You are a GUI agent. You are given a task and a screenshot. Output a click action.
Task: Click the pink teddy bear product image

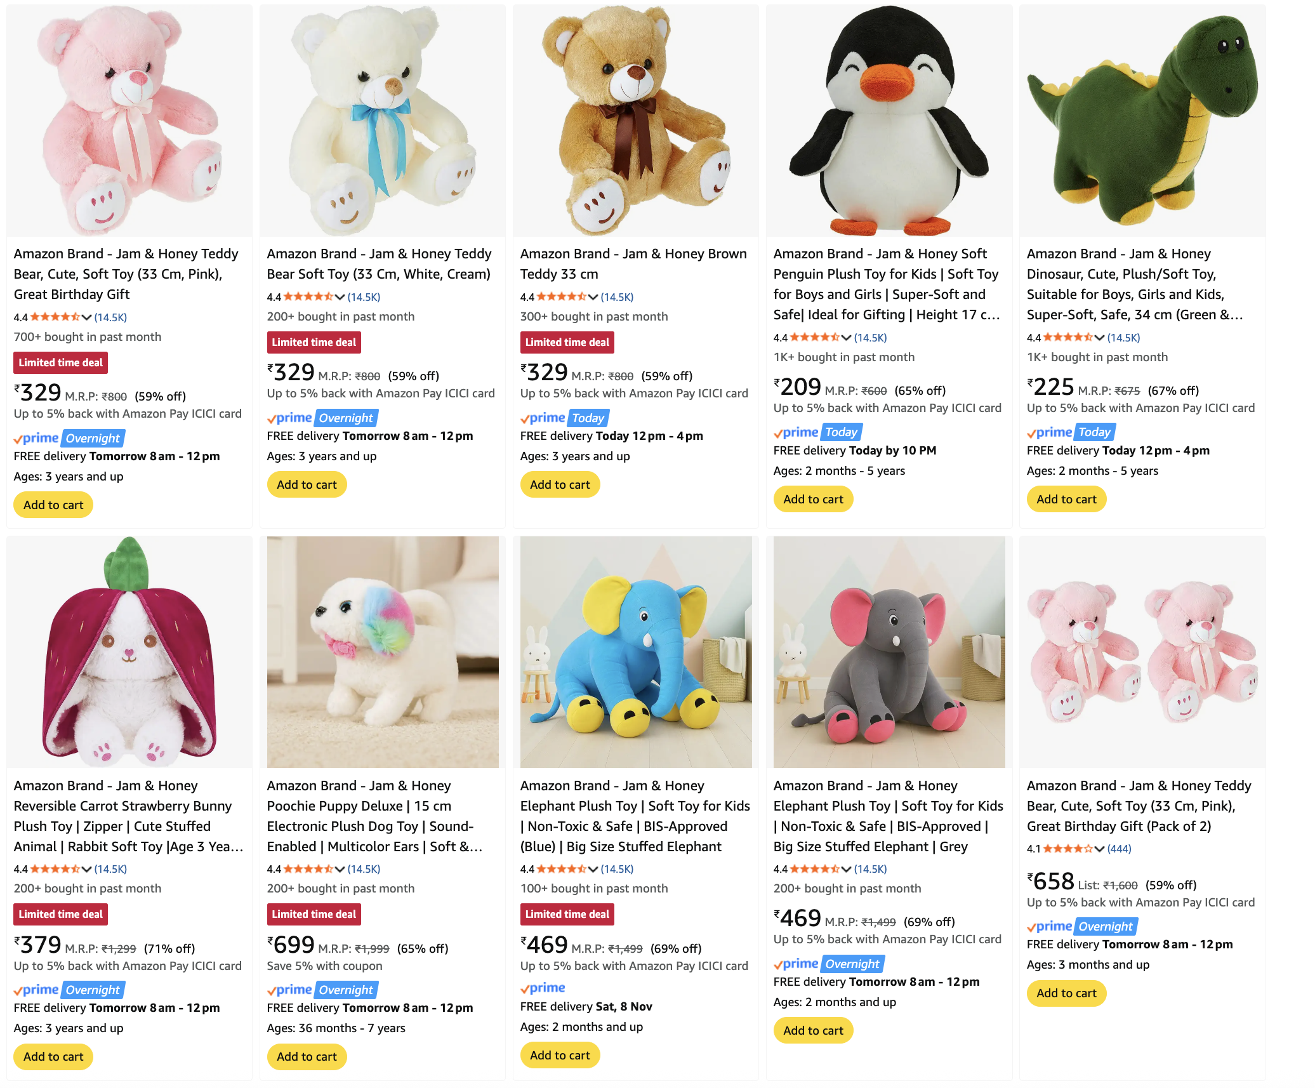tap(129, 121)
